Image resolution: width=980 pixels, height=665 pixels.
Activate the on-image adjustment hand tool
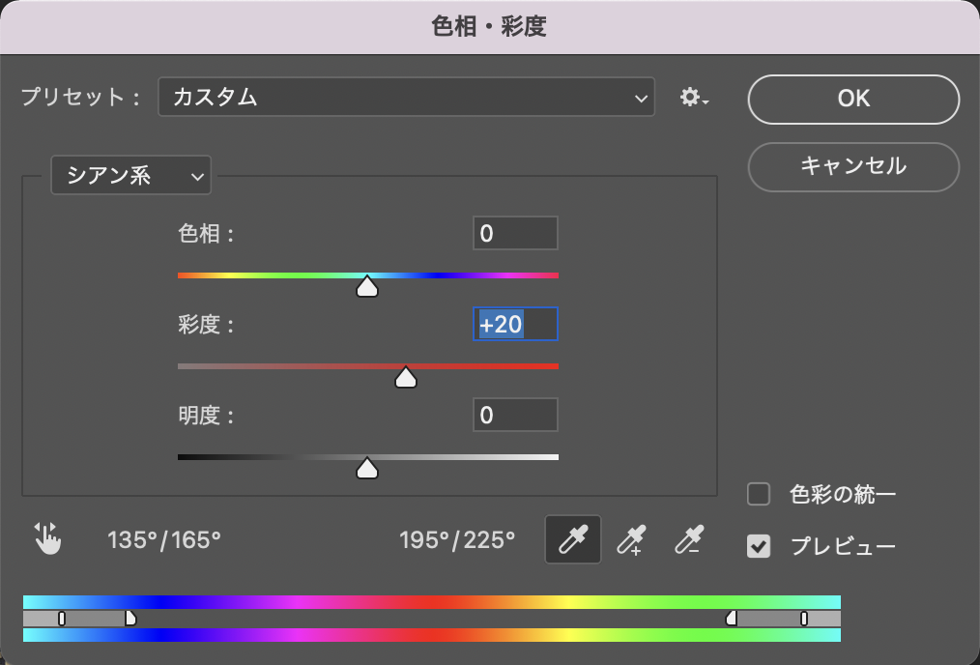[47, 538]
